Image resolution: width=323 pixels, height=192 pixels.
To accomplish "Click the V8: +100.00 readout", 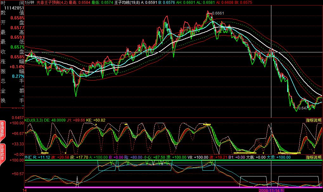I will pos(198,157).
